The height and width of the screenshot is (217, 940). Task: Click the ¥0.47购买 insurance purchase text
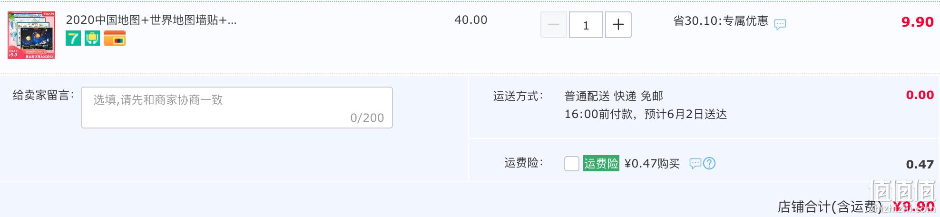[x=652, y=164]
